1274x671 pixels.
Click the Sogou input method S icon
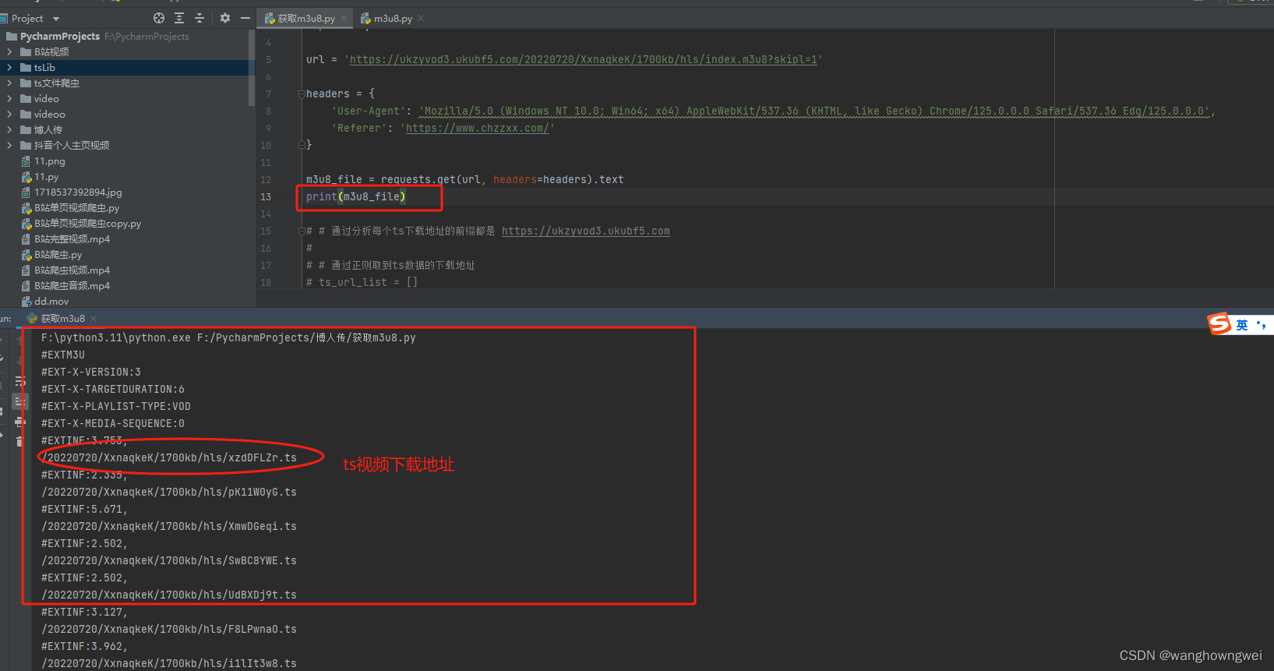[x=1219, y=323]
